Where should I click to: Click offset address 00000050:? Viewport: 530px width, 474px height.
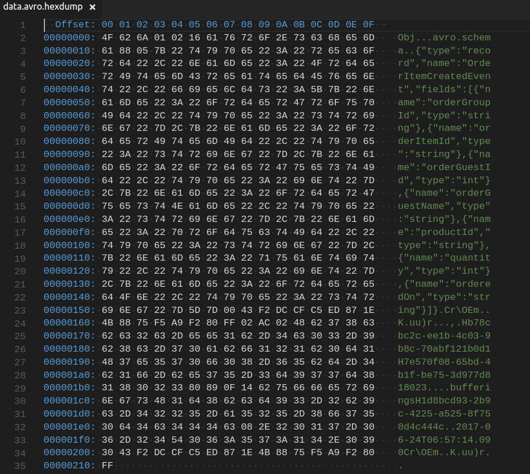[x=69, y=102]
